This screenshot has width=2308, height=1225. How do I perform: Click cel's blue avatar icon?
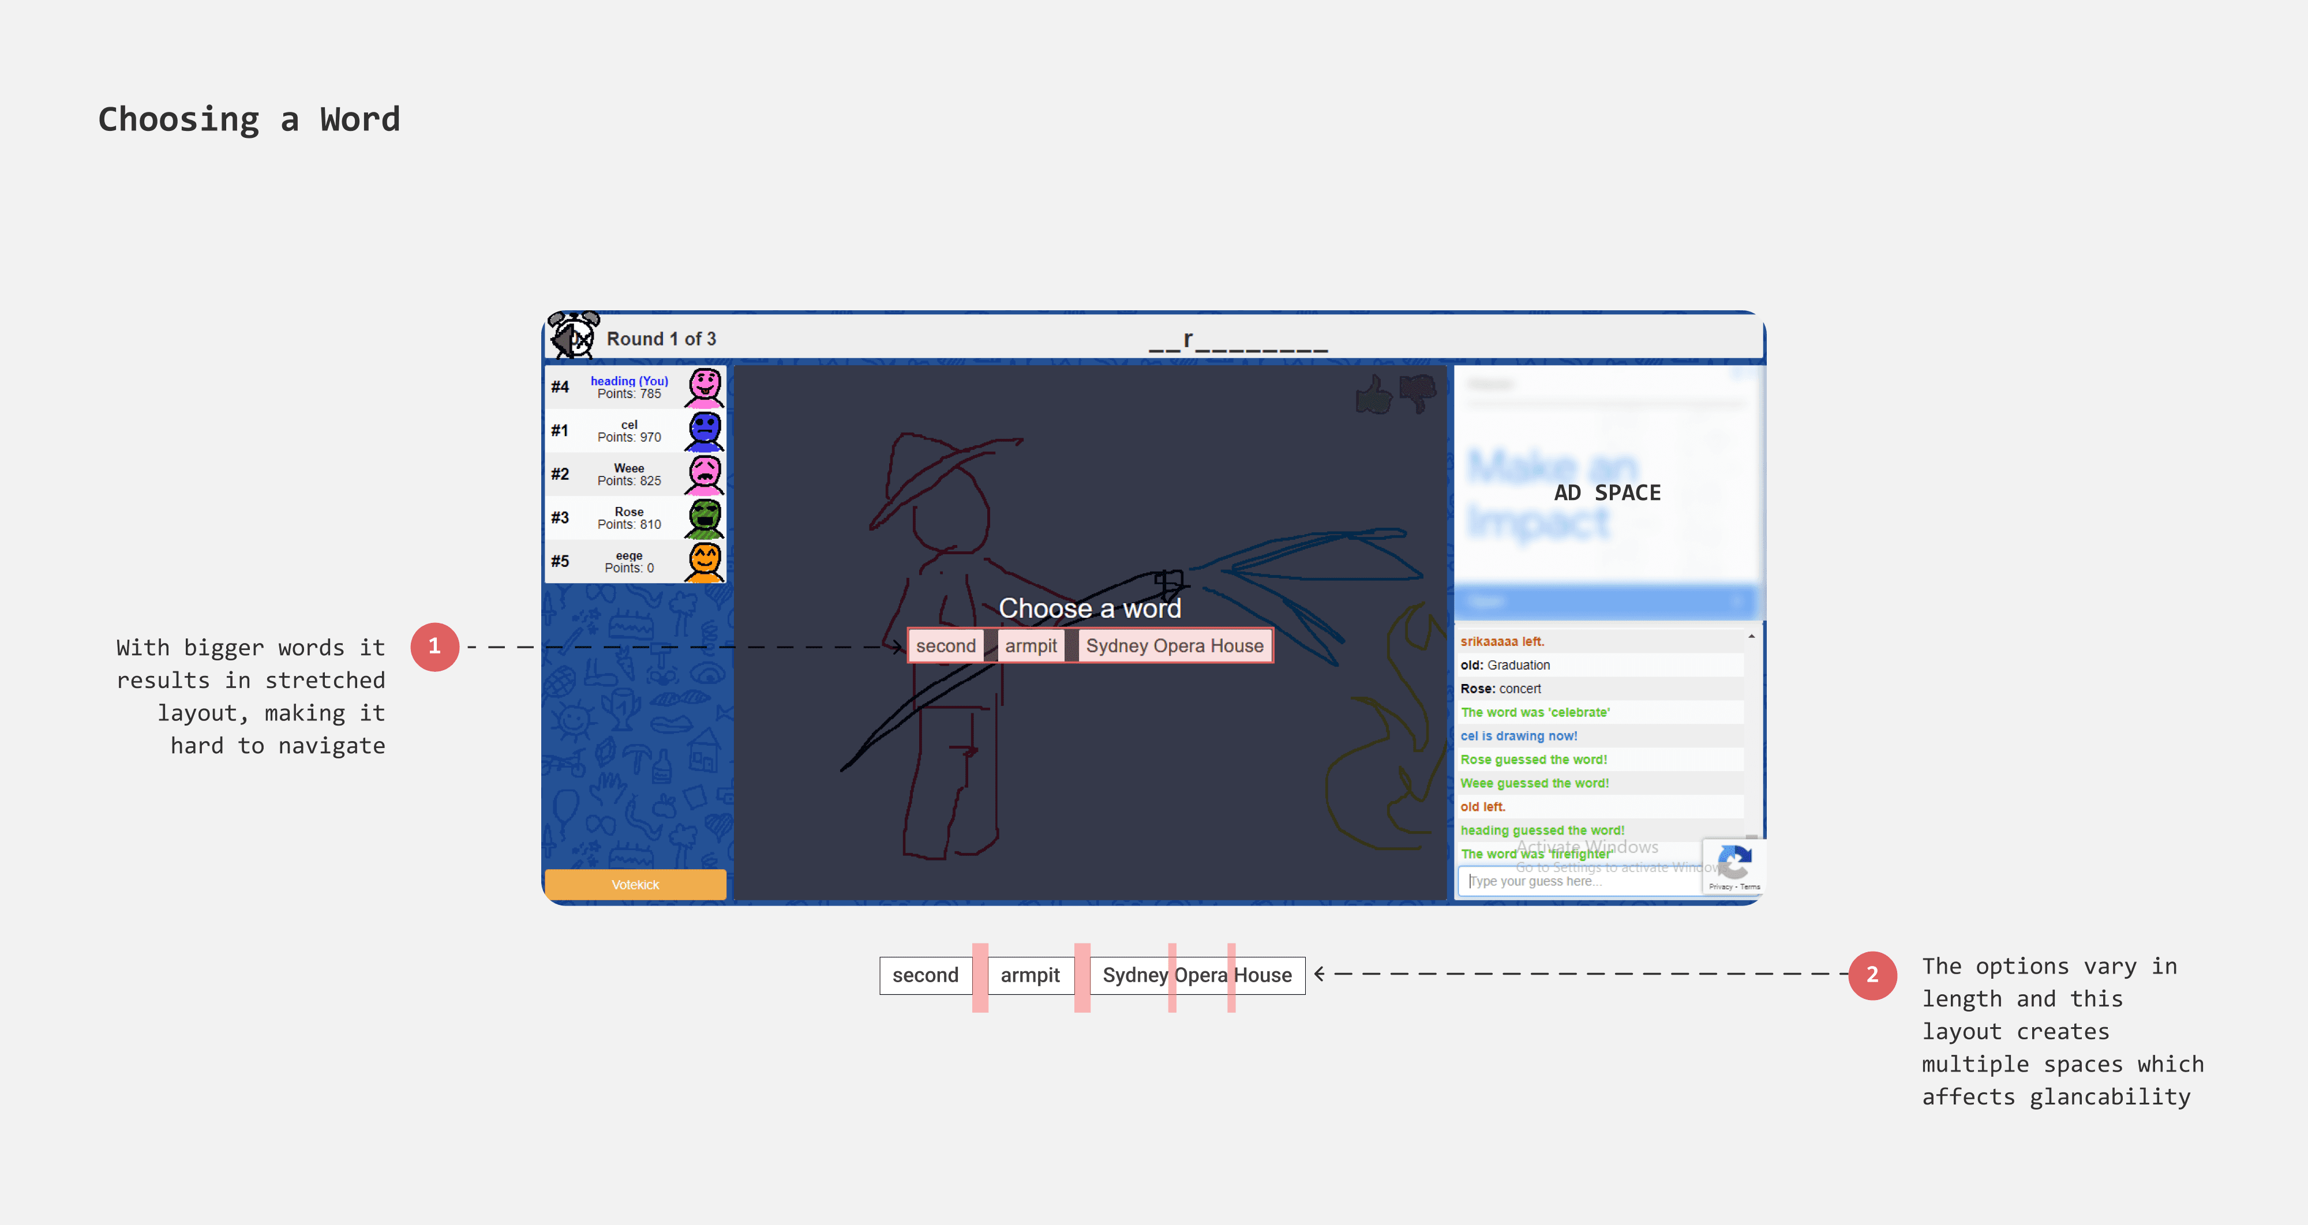tap(705, 431)
